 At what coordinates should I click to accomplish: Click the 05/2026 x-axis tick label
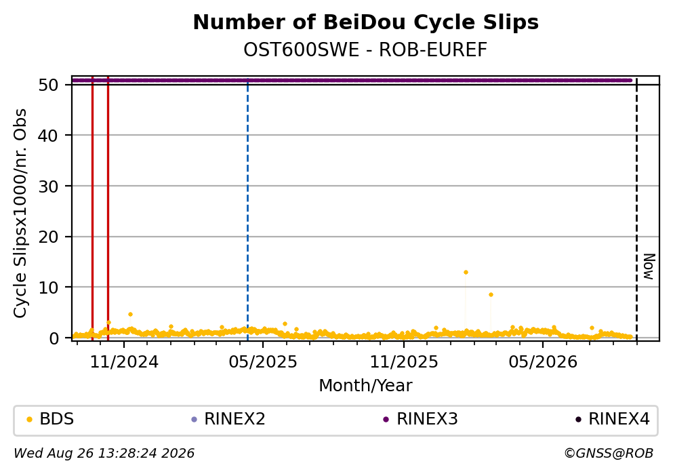coord(543,362)
